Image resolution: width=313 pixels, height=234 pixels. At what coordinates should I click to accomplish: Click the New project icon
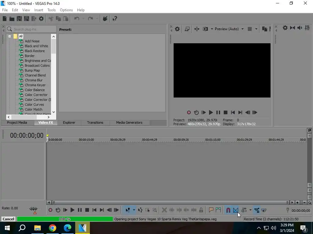point(5,19)
